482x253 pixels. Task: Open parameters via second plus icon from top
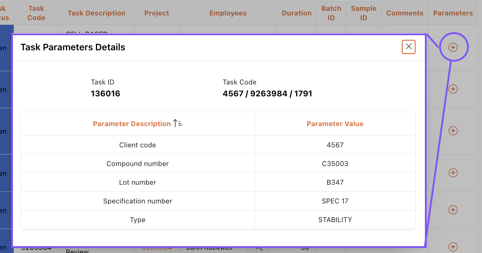pos(453,89)
